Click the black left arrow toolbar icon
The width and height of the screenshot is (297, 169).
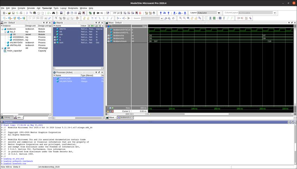(98, 13)
